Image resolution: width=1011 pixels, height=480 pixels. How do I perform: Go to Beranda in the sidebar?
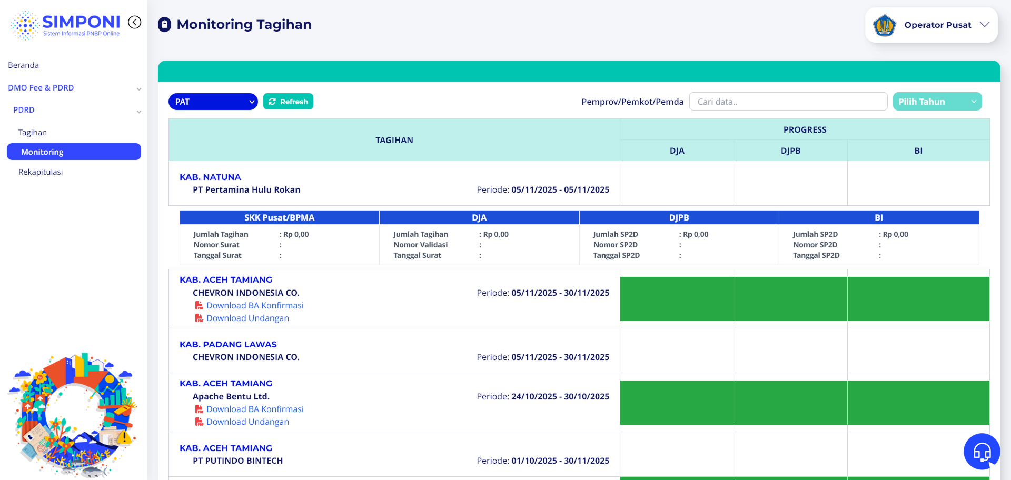point(24,65)
